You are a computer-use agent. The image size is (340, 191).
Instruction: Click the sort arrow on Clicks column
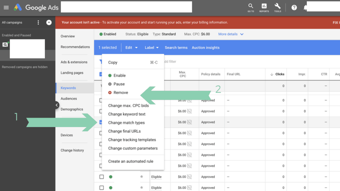click(x=272, y=74)
